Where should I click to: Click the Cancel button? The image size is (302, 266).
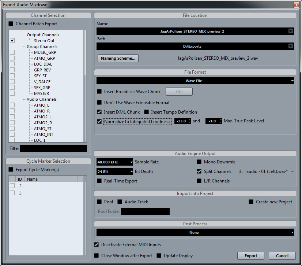pyautogui.click(x=282, y=256)
